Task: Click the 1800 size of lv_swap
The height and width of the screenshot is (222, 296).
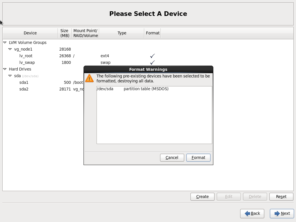Action: tap(66, 62)
